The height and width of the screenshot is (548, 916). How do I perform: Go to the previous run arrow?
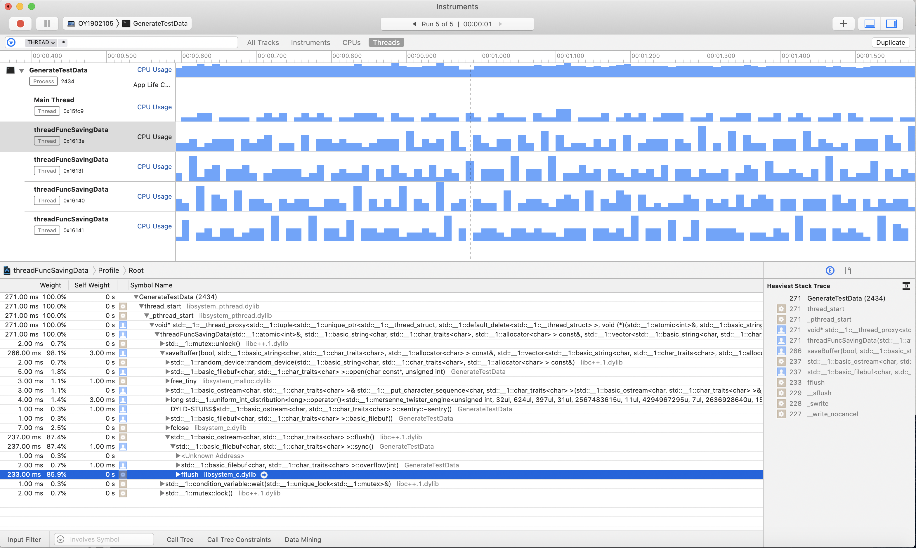(x=414, y=24)
